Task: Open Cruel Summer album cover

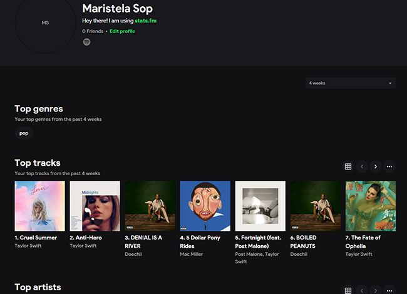Action: click(40, 206)
